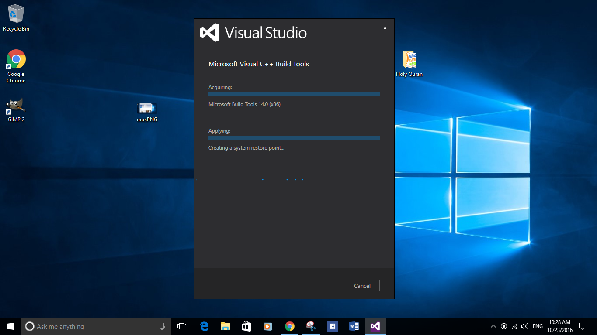The height and width of the screenshot is (335, 597).
Task: Click 'Creating a system restore point...' status
Action: pyautogui.click(x=246, y=148)
